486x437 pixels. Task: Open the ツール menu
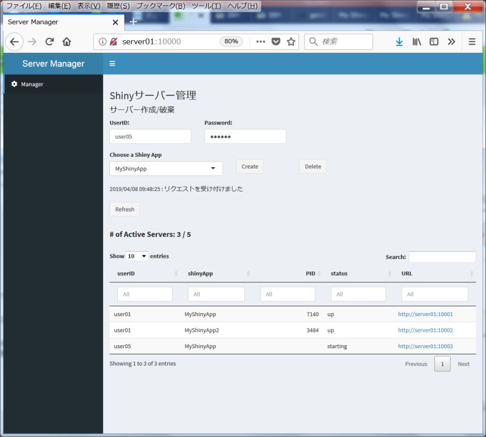tap(206, 6)
